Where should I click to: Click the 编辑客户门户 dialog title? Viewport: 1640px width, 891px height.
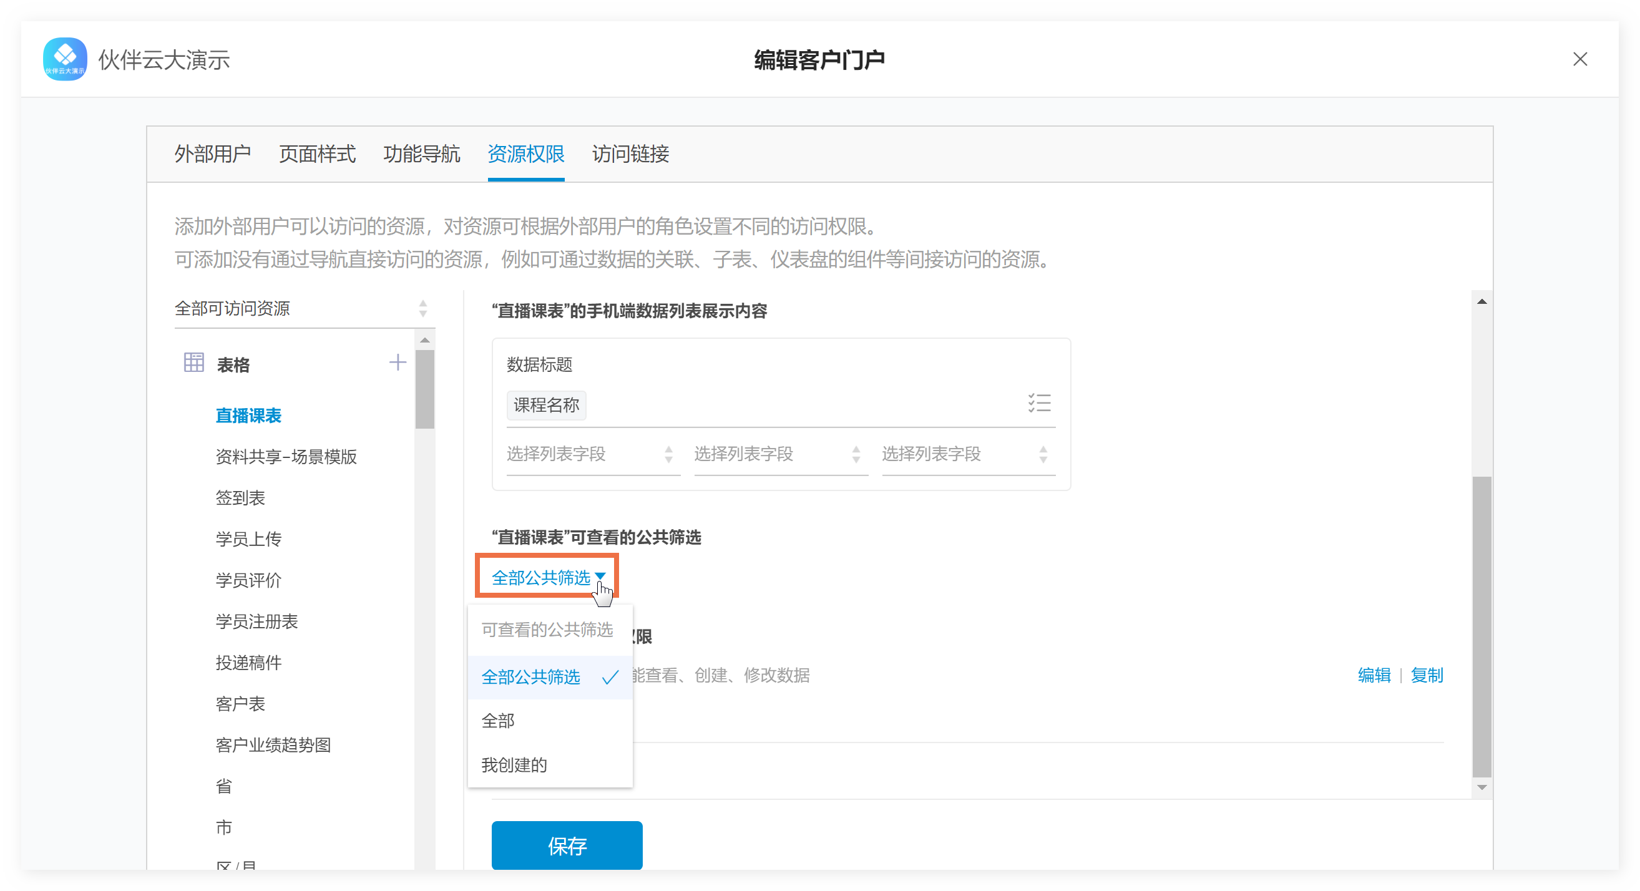click(819, 60)
